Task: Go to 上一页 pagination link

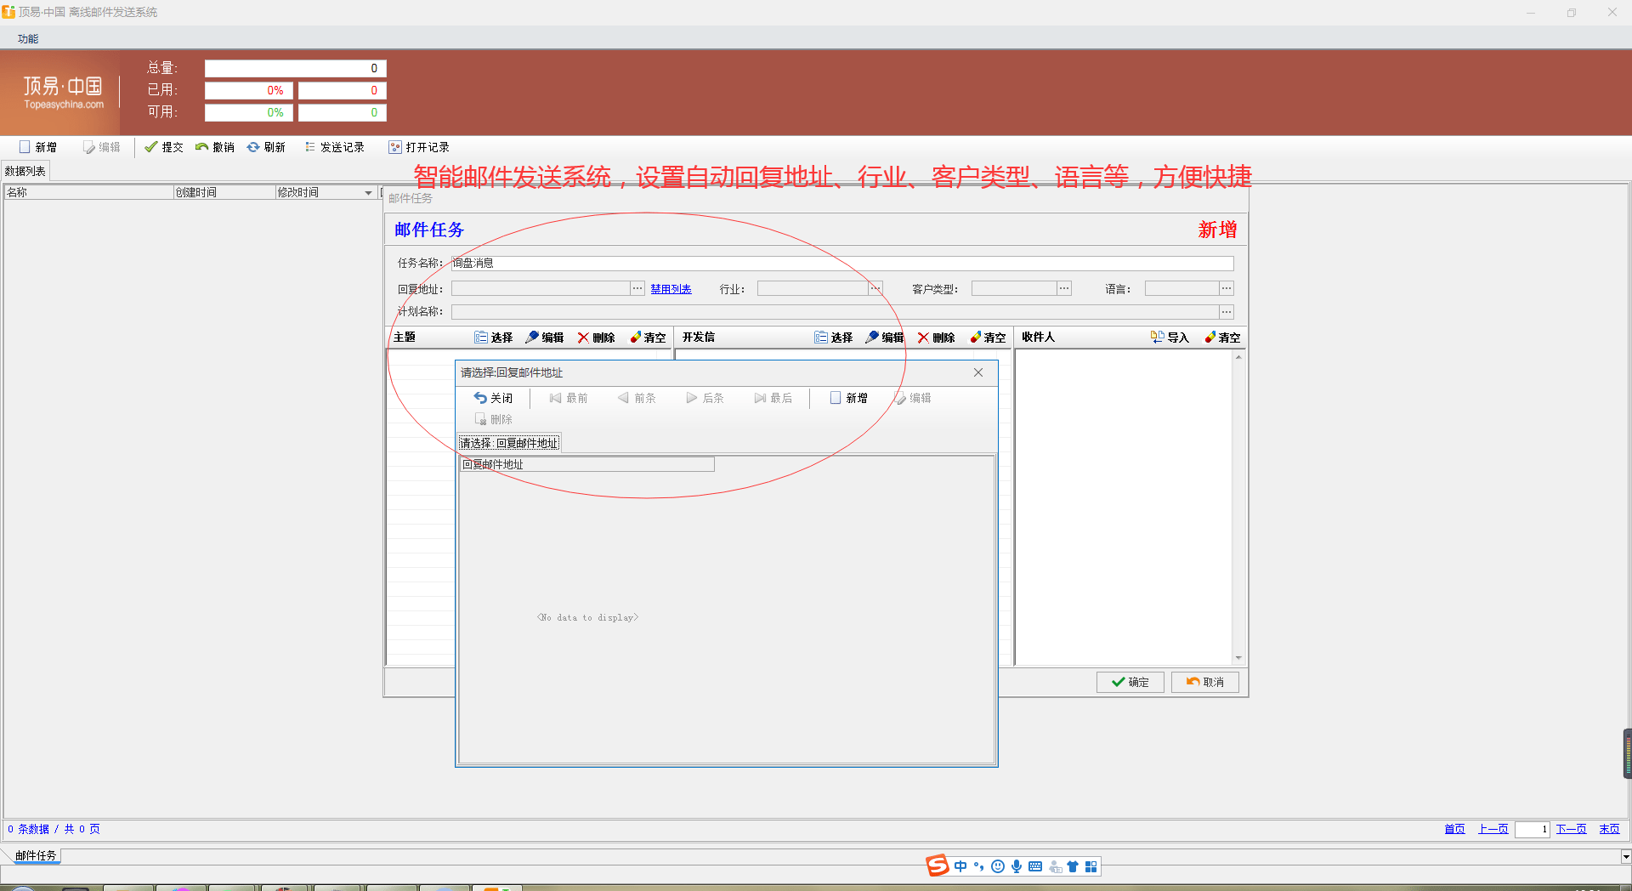Action: pos(1493,829)
